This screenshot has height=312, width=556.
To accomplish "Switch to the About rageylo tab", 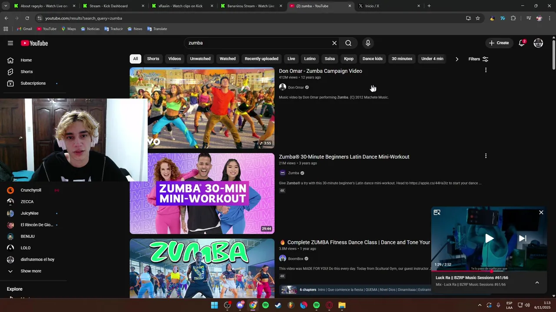I will [x=44, y=6].
